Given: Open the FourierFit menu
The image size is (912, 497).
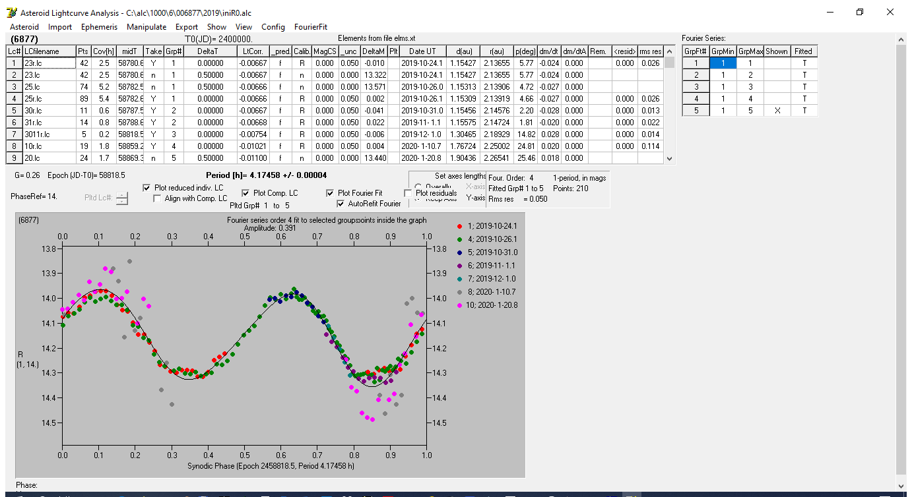Looking at the screenshot, I should coord(311,27).
